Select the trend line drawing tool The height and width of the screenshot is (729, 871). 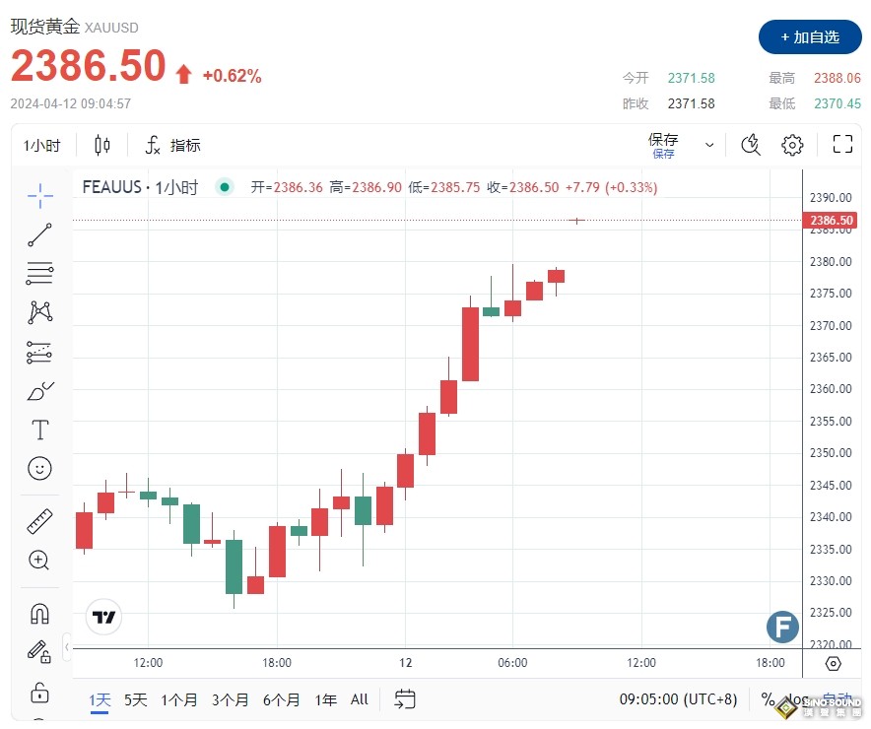pyautogui.click(x=39, y=234)
